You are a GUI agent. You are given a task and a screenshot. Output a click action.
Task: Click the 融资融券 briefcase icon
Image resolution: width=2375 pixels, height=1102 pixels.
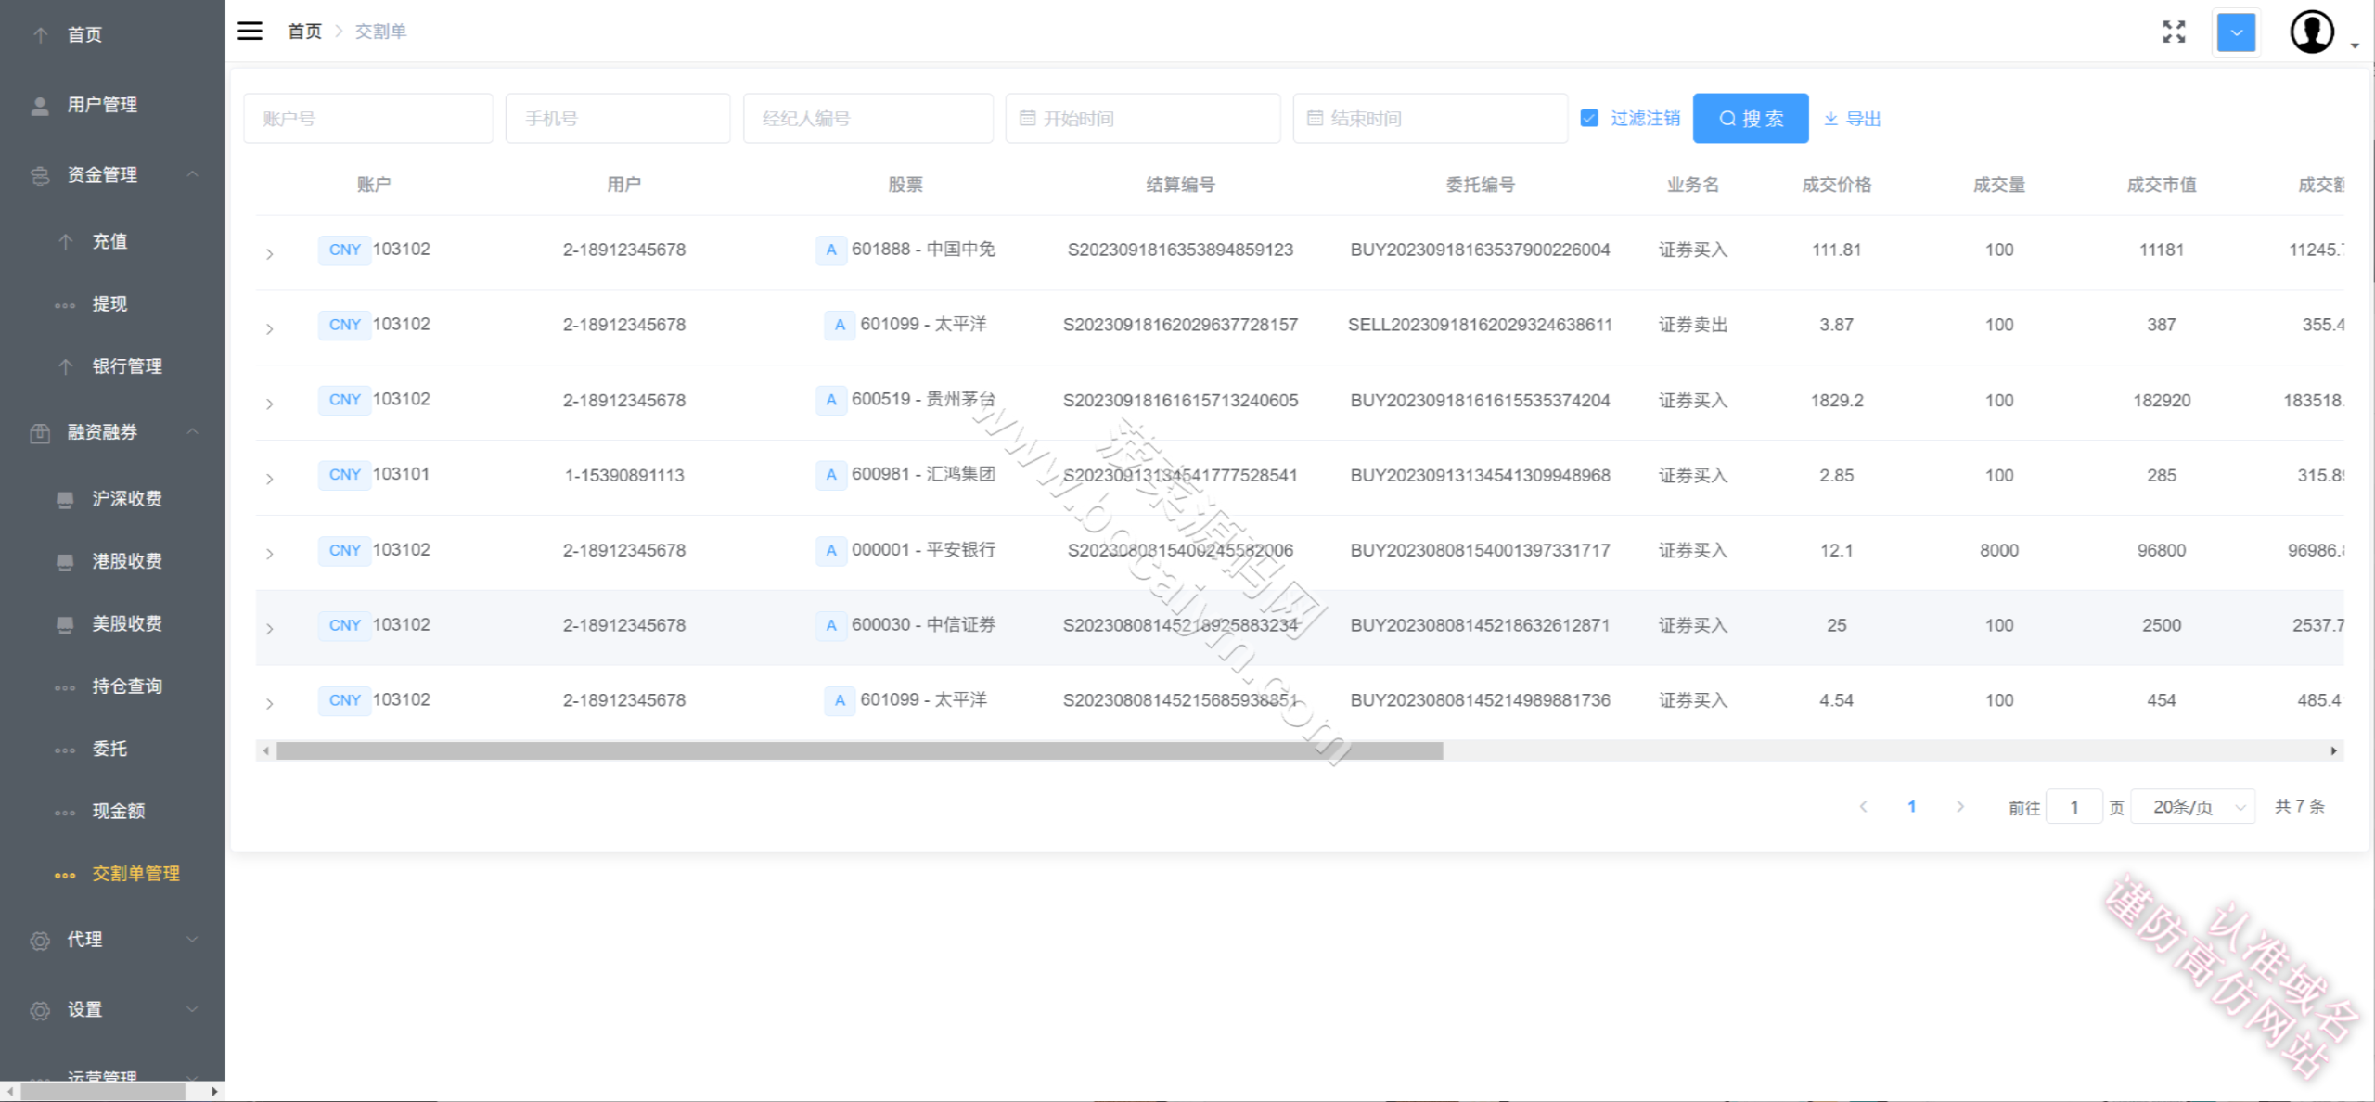point(40,433)
